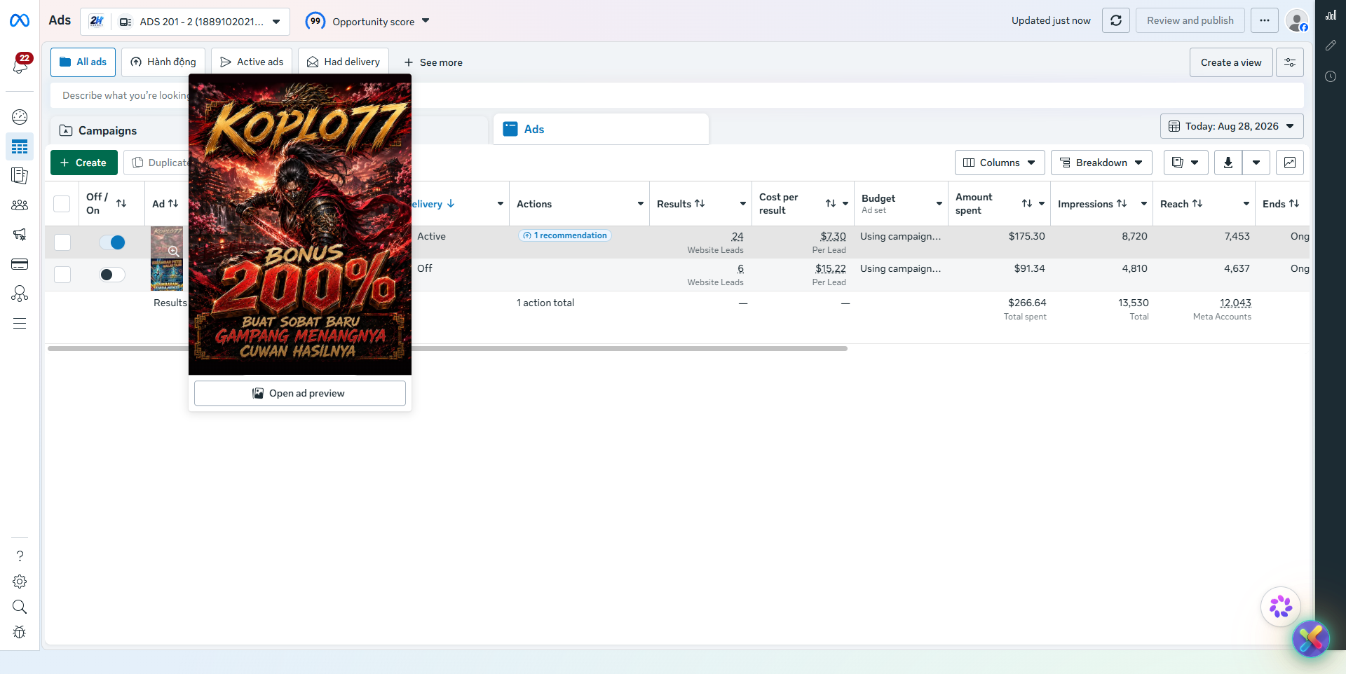Click the pencil edit icon in right rail
Viewport: 1346px width, 674px height.
(x=1331, y=46)
